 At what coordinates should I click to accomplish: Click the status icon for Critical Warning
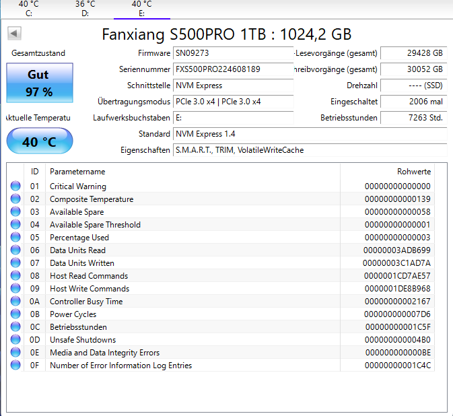tap(15, 186)
